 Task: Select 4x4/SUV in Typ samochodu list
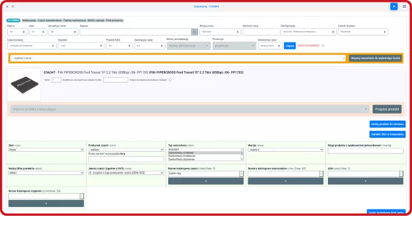click(x=204, y=150)
